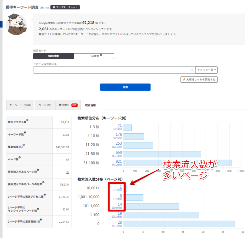Image resolution: width=248 pixels, height=238 pixels.
Task: Open the 使い方 help link
Action: click(44, 8)
